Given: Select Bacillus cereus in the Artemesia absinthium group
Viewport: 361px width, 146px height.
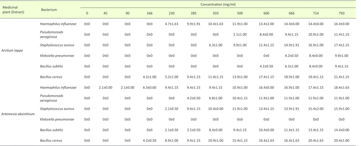Looking at the screenshot, I should point(51,140).
